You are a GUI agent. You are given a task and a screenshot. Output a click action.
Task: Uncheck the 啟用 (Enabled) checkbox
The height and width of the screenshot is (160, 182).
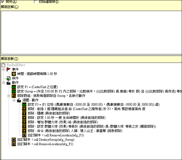point(2,2)
